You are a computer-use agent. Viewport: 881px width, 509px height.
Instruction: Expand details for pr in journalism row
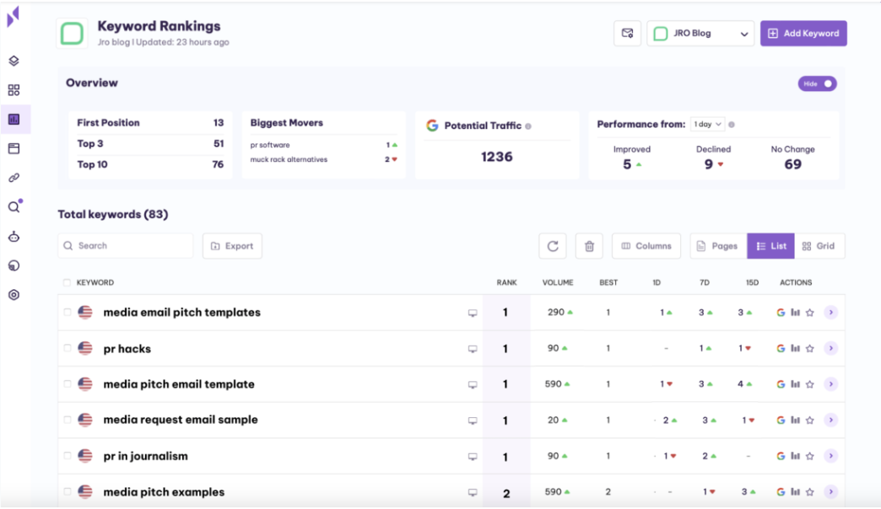click(x=831, y=456)
